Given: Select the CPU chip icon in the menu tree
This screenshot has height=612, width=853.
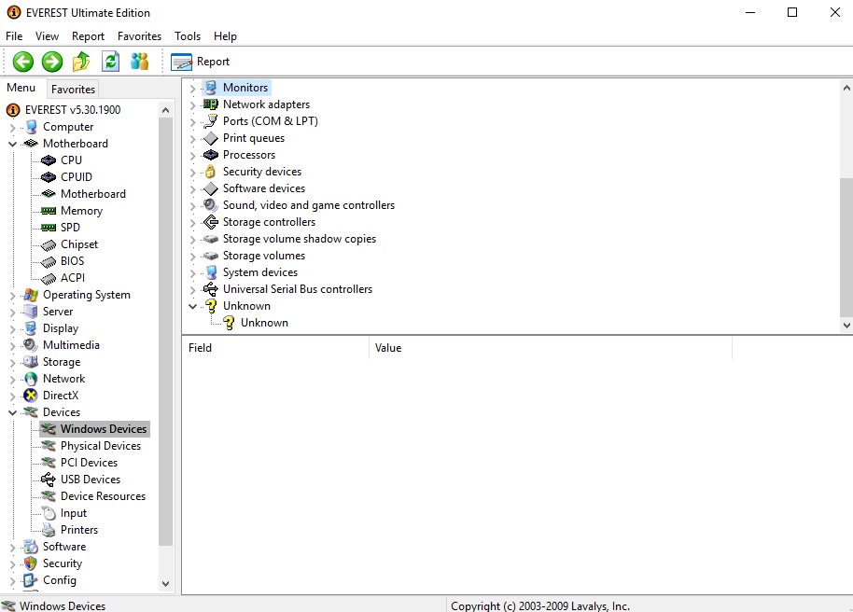Looking at the screenshot, I should coord(49,160).
